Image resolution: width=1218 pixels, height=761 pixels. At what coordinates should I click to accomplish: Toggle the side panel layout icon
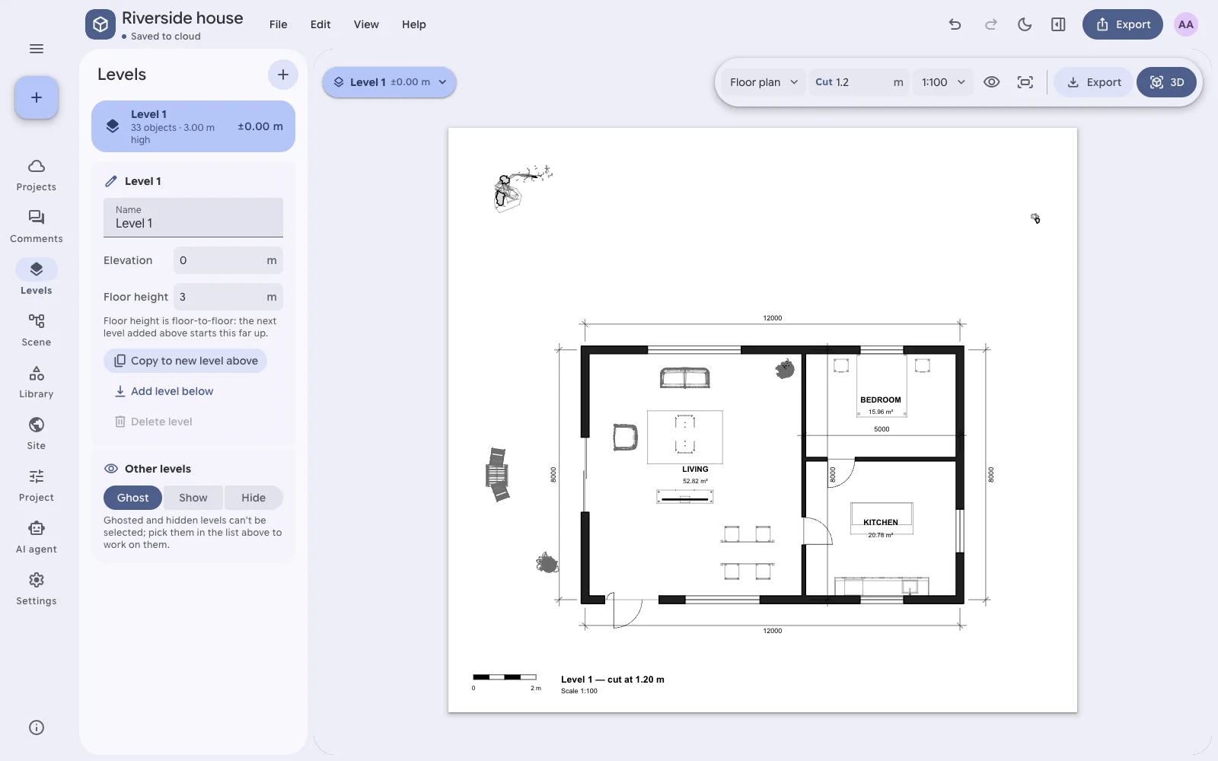(1058, 24)
